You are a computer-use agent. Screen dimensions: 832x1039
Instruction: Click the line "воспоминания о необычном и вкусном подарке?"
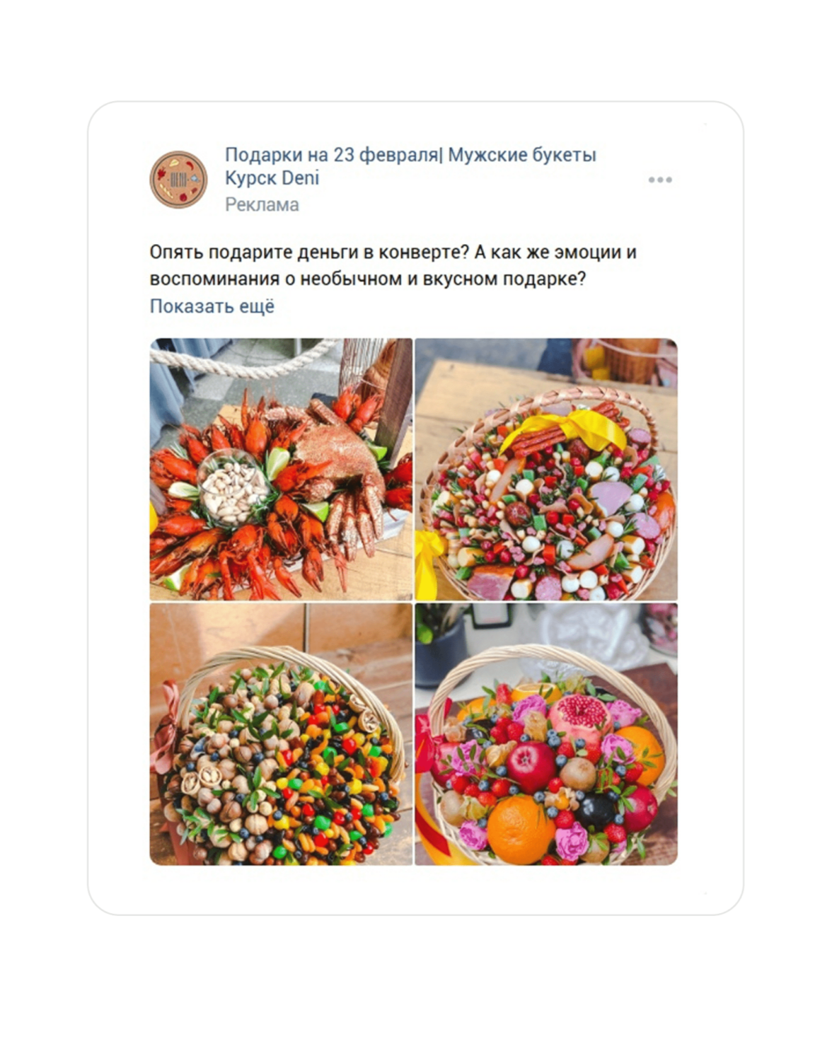point(368,279)
